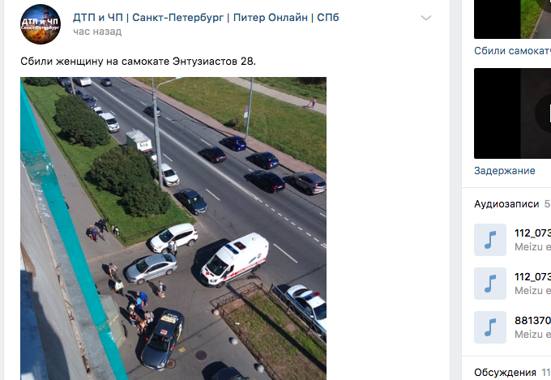Open the 'Задержание' video title link

pyautogui.click(x=505, y=171)
